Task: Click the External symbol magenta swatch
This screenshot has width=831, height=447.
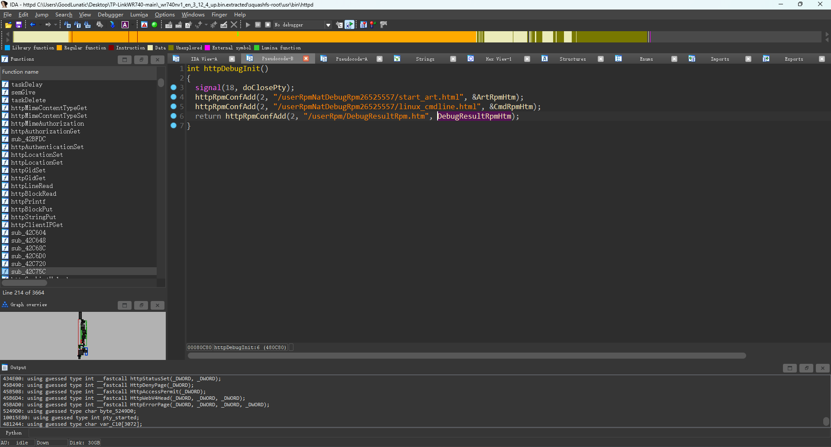Action: [x=207, y=48]
